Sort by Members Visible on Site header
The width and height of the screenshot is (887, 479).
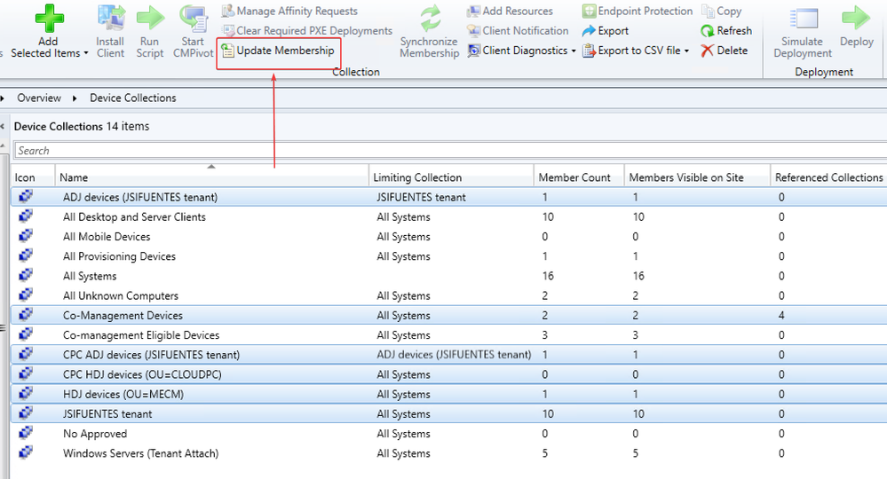697,177
